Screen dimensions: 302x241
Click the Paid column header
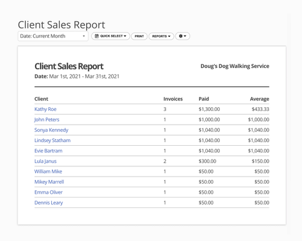(204, 99)
